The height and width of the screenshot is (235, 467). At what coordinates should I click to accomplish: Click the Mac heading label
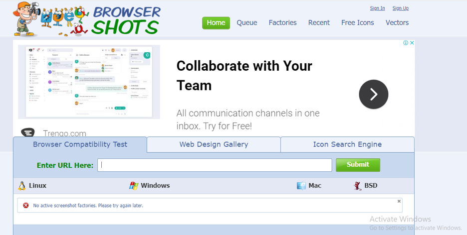(315, 186)
